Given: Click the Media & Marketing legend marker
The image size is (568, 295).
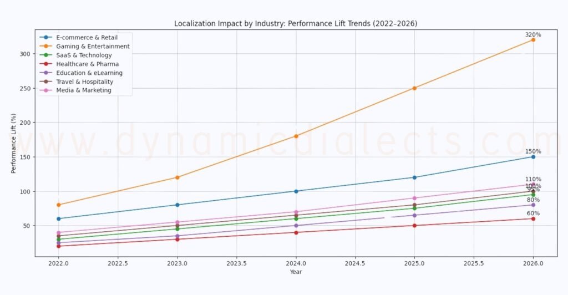Looking at the screenshot, I should pyautogui.click(x=48, y=90).
